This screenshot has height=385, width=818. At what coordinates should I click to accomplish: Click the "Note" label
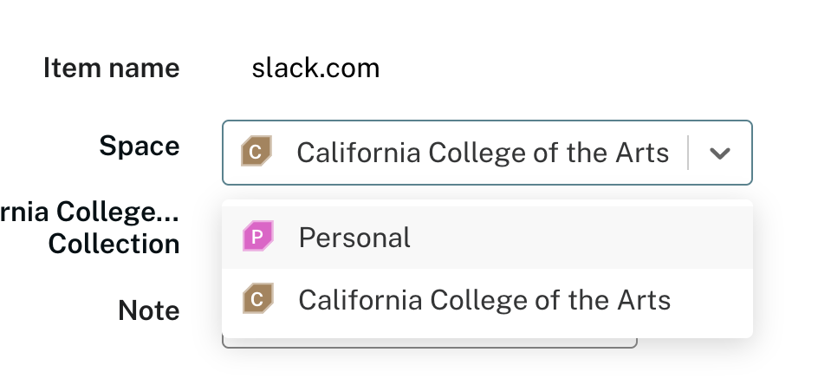149,310
